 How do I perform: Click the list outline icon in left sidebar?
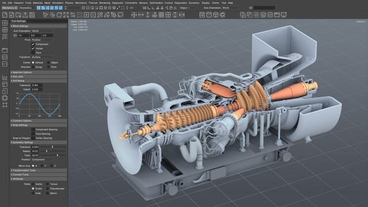pos(5,37)
